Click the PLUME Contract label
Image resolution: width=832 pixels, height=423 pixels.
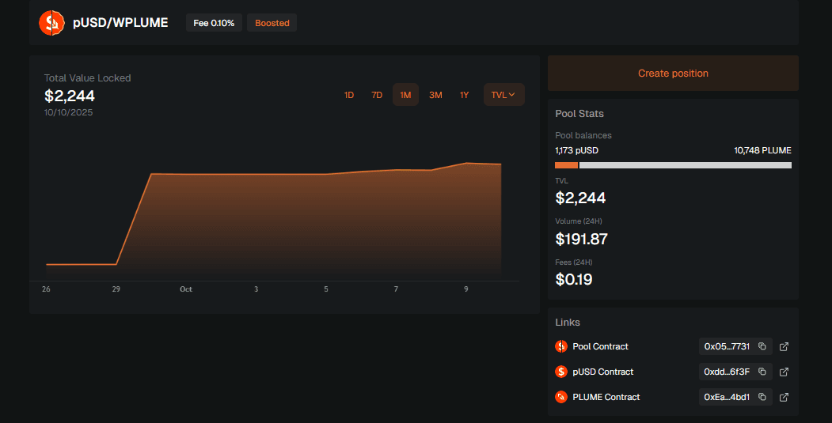point(606,397)
